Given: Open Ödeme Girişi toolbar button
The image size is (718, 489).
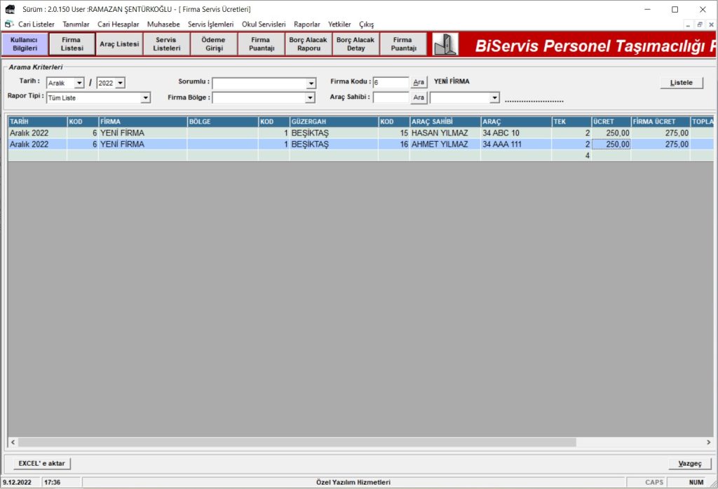Looking at the screenshot, I should (214, 44).
